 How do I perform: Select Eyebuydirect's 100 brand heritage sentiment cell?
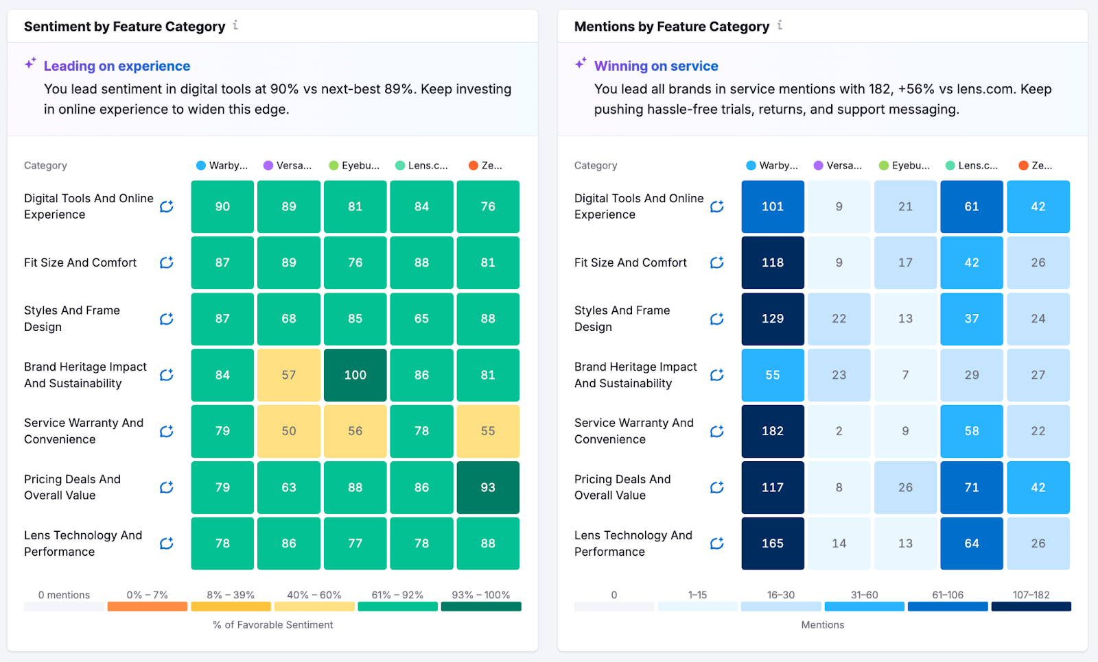click(x=355, y=375)
